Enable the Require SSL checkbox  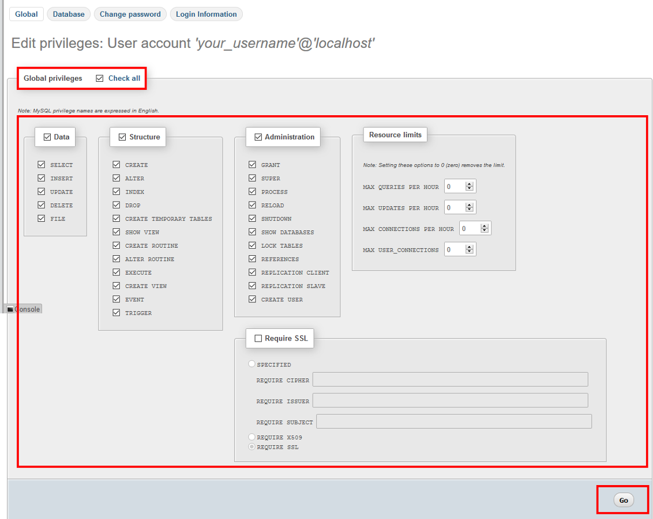click(x=258, y=339)
